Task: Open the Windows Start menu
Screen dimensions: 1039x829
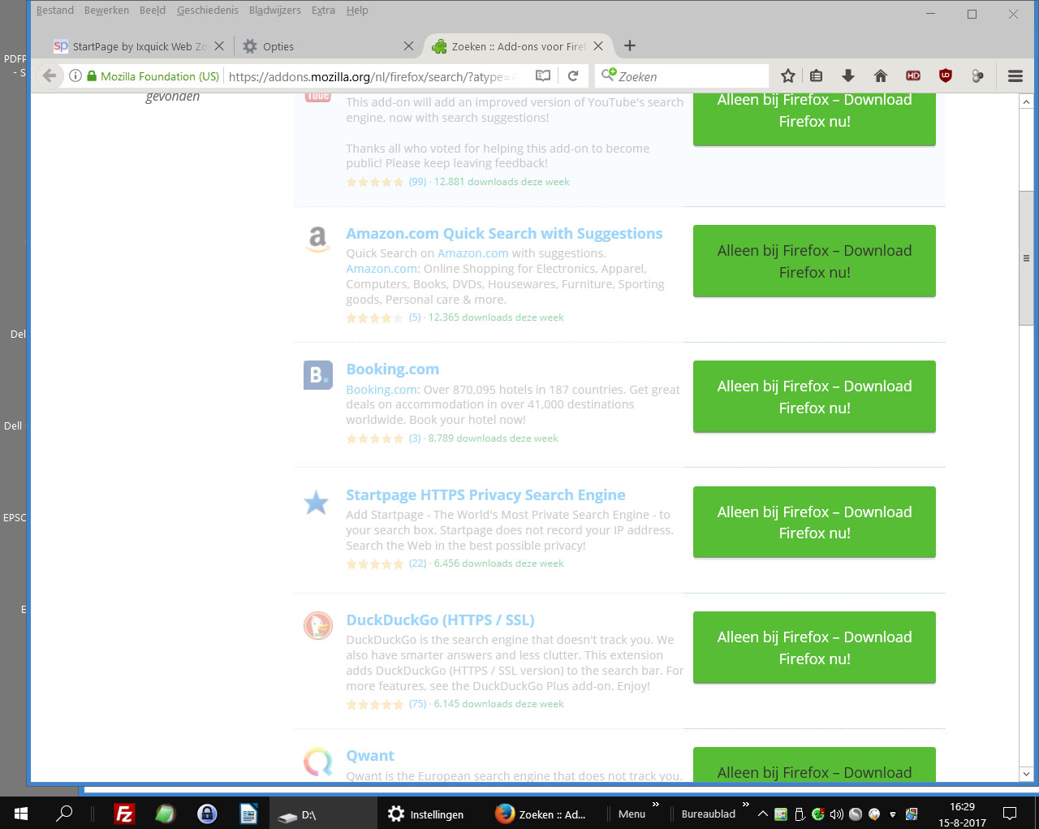Action: click(x=21, y=813)
